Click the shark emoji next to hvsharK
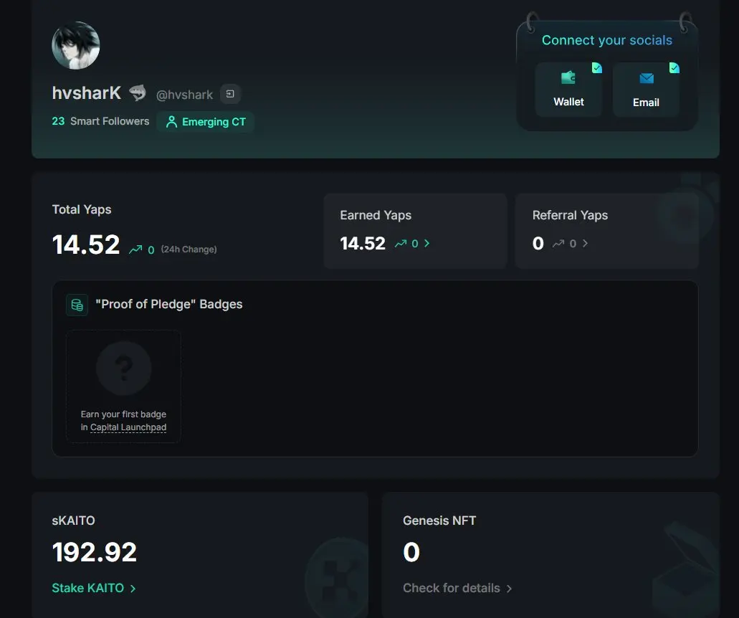Screen dimensions: 739x618 pyautogui.click(x=138, y=92)
